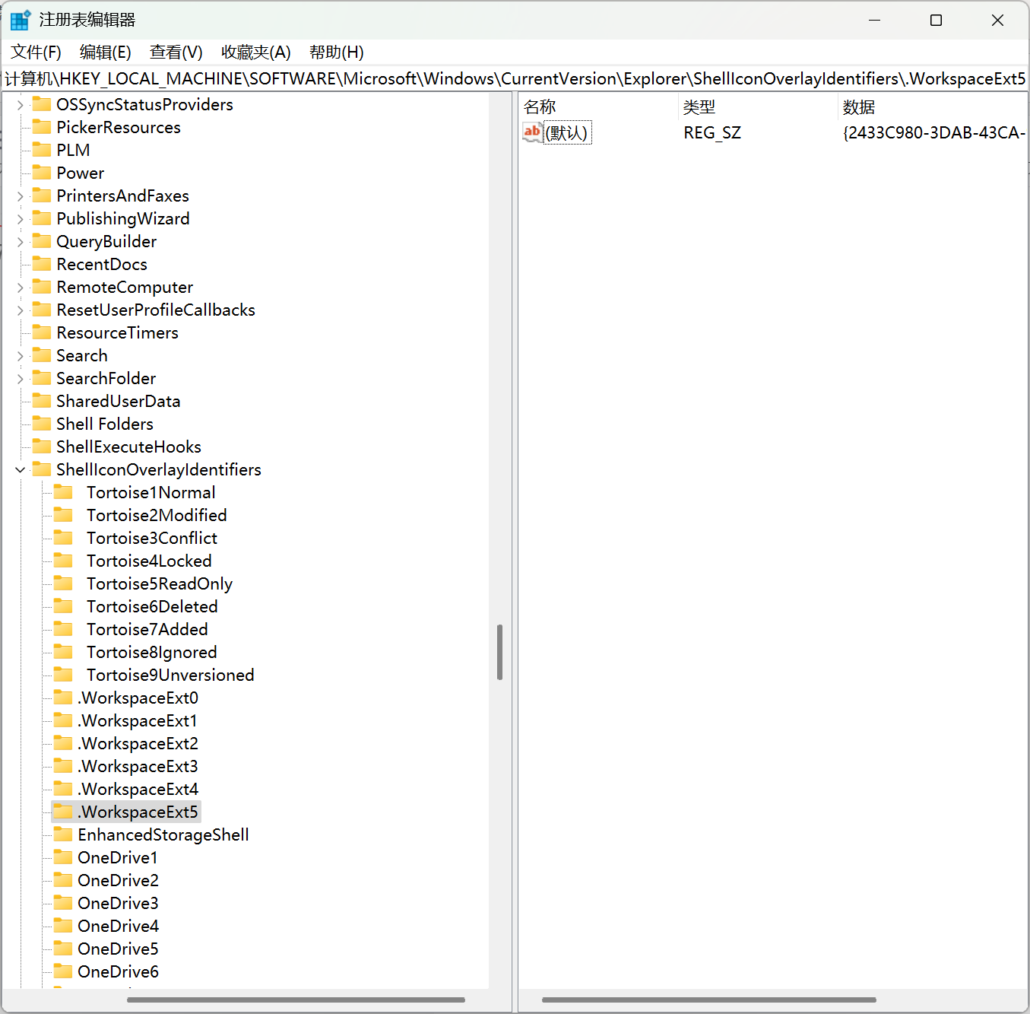Click the ab string icon of default value

[532, 132]
